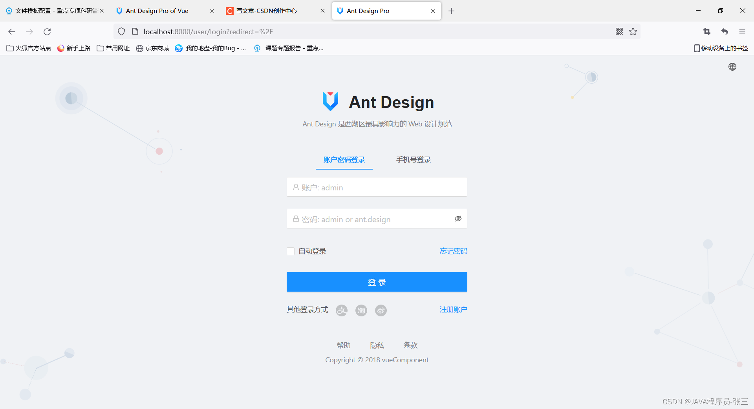Close the Ant Design Pro of Vue tab
Image resolution: width=754 pixels, height=409 pixels.
point(212,11)
